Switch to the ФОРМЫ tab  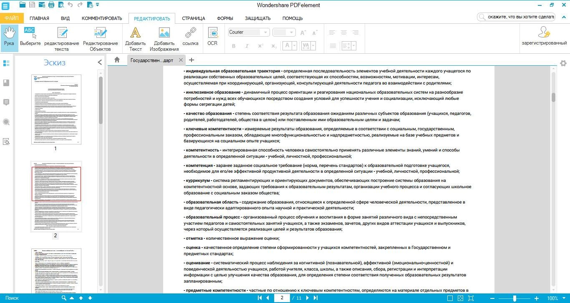pos(225,18)
